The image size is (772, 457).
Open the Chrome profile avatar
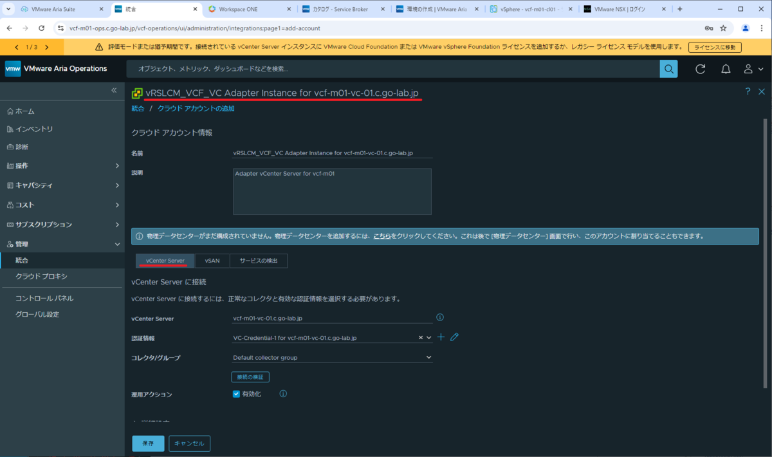click(x=746, y=28)
